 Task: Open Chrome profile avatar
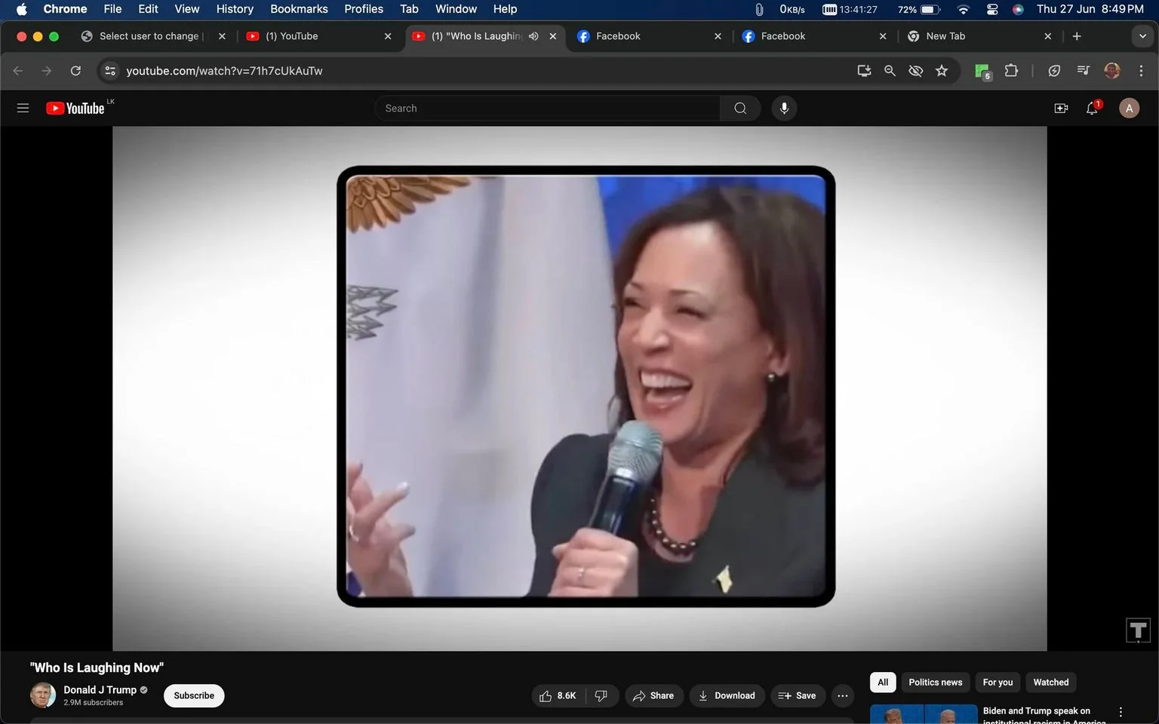click(1111, 70)
